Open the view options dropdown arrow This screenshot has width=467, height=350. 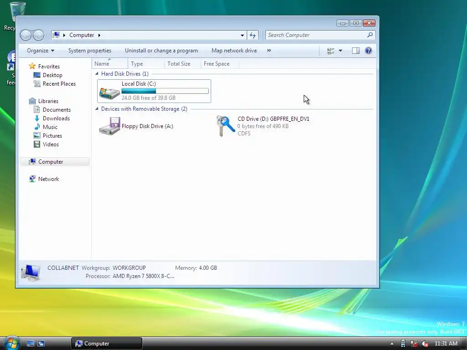coord(340,51)
